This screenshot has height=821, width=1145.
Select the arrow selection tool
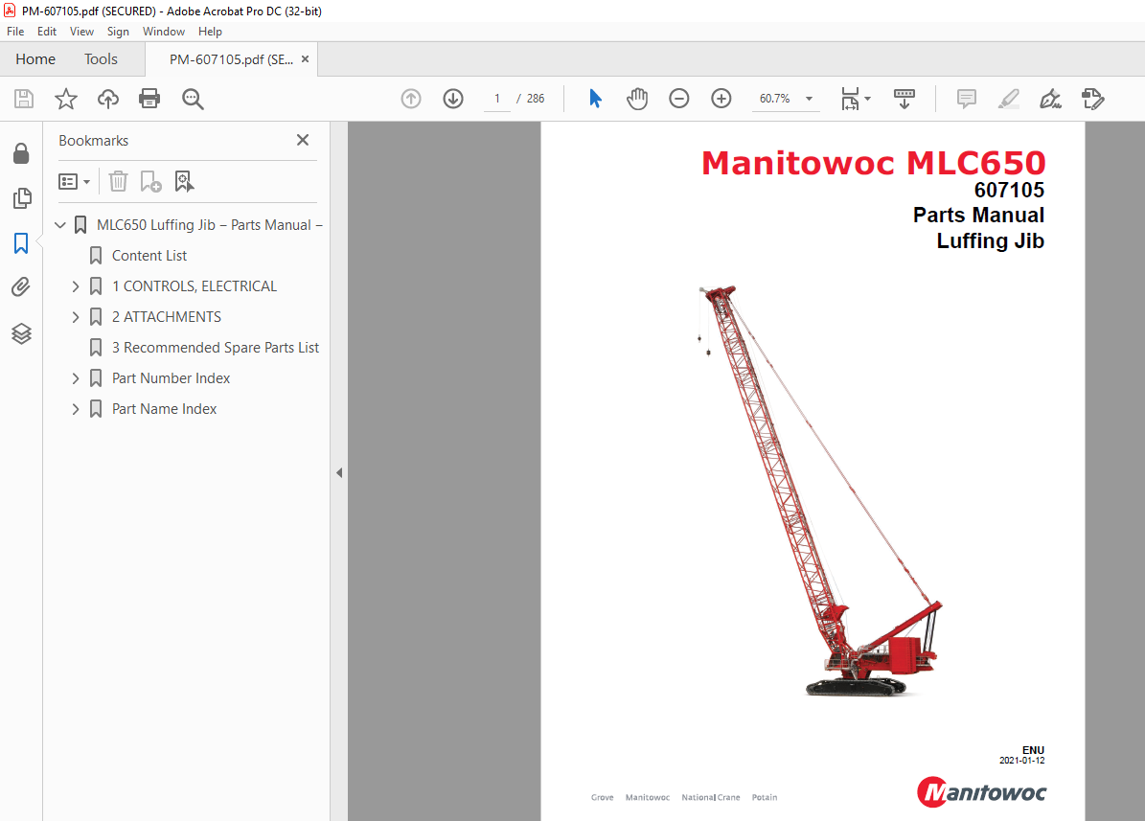[595, 99]
